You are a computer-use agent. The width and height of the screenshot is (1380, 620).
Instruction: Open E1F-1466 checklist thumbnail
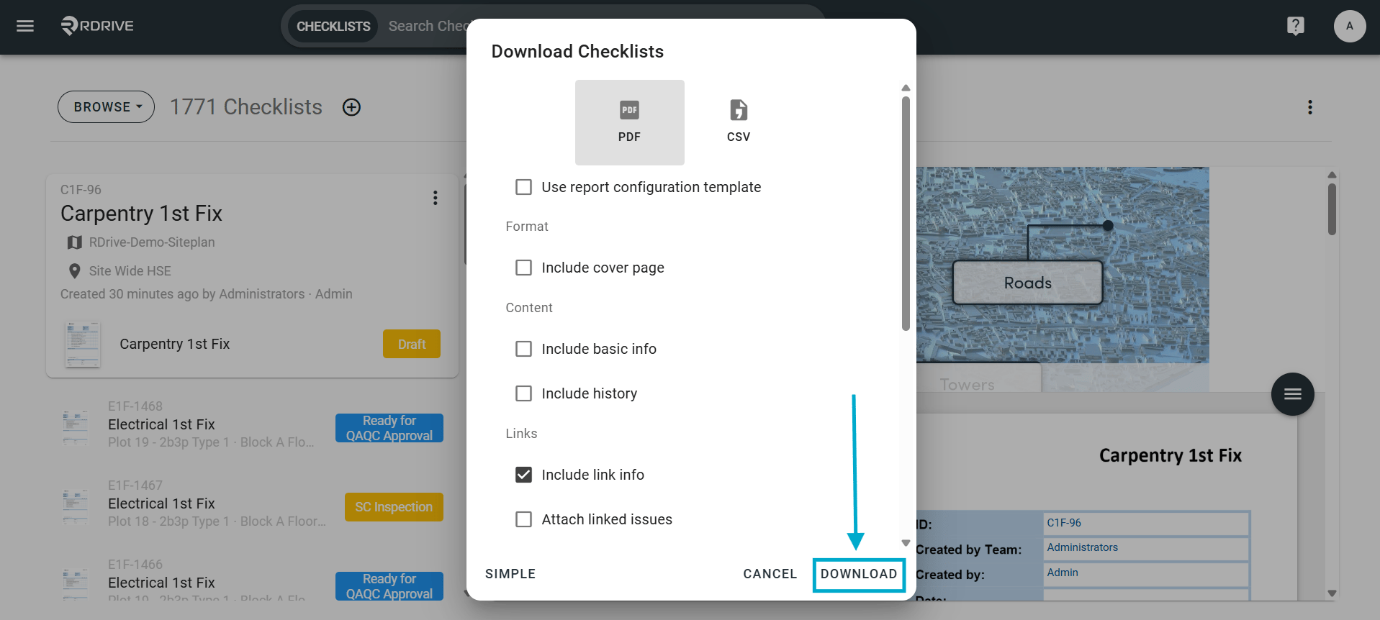coord(76,584)
